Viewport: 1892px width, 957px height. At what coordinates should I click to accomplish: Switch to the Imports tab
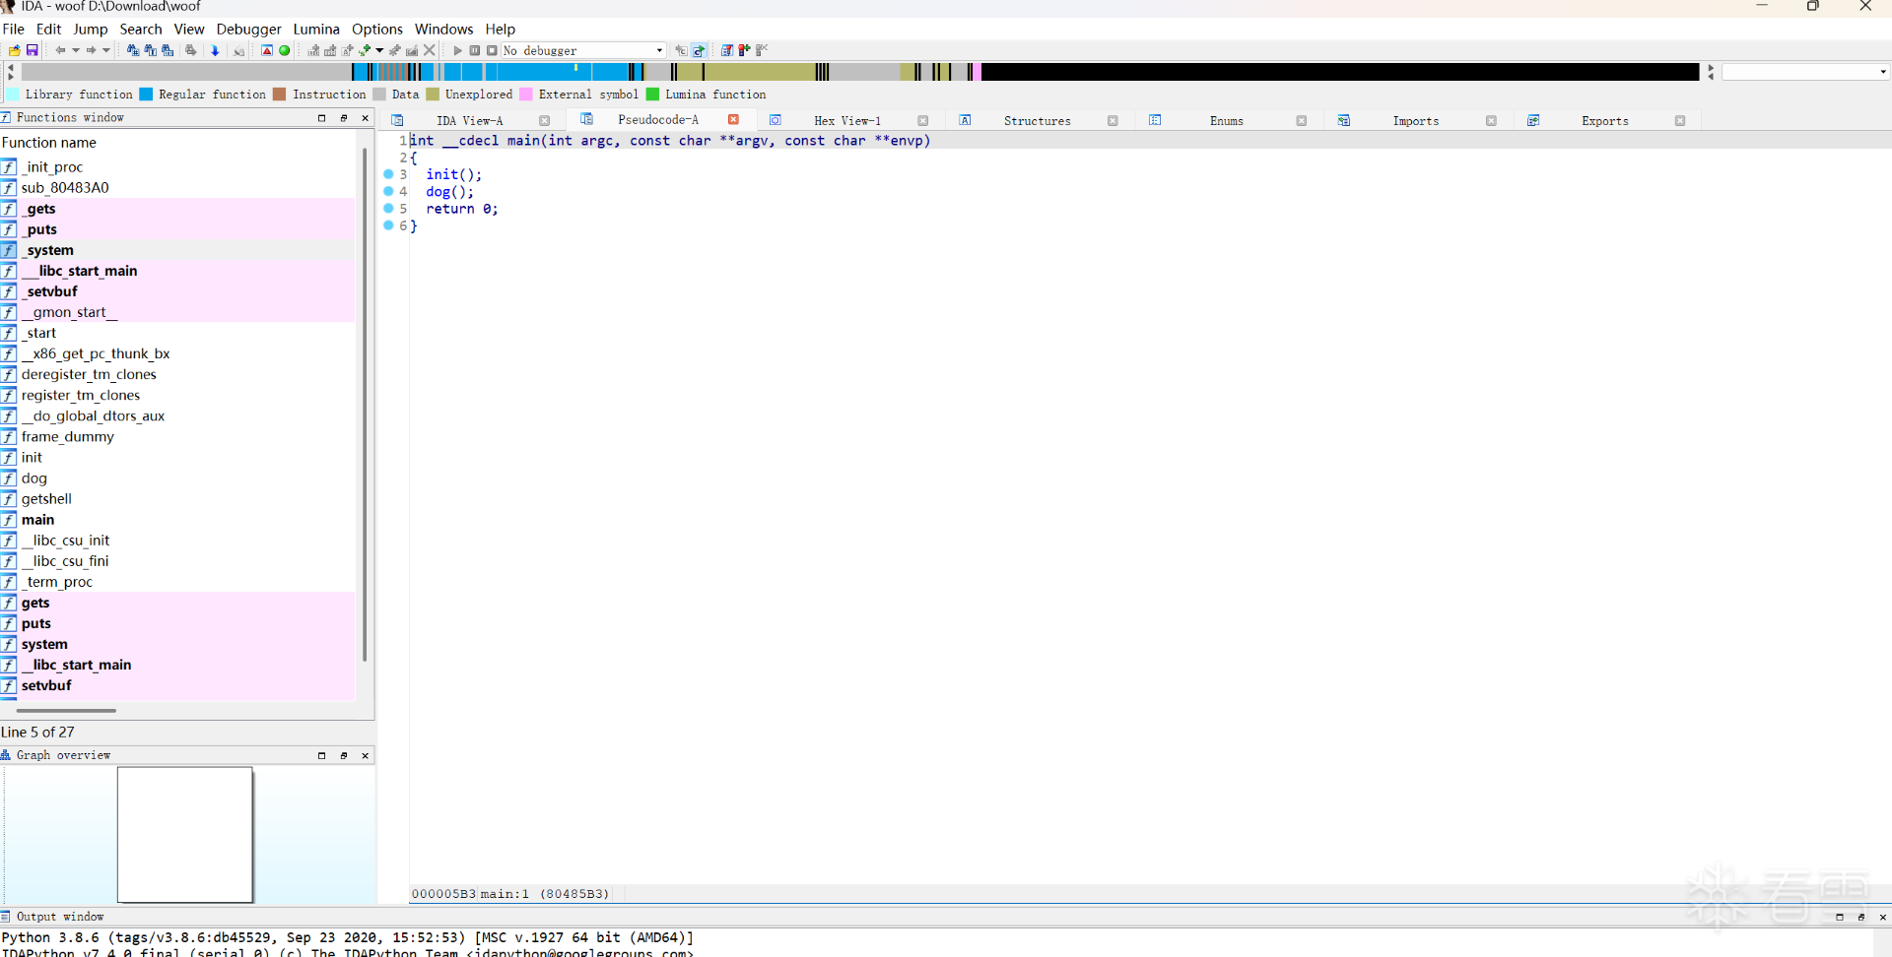[1416, 121]
